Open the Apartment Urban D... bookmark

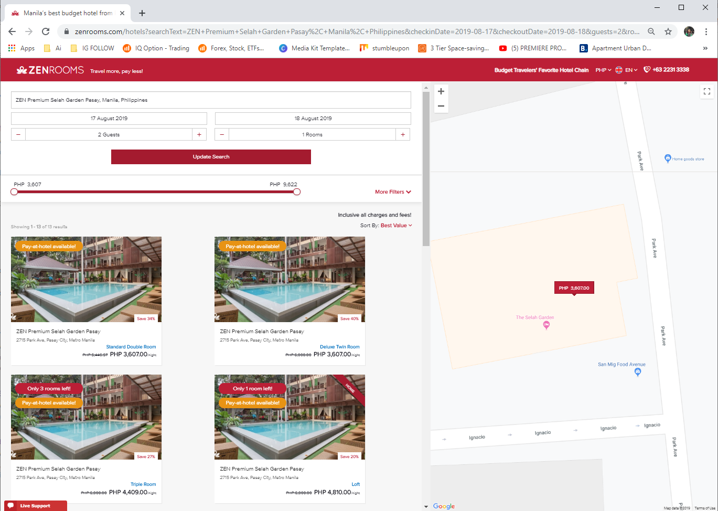coord(615,48)
